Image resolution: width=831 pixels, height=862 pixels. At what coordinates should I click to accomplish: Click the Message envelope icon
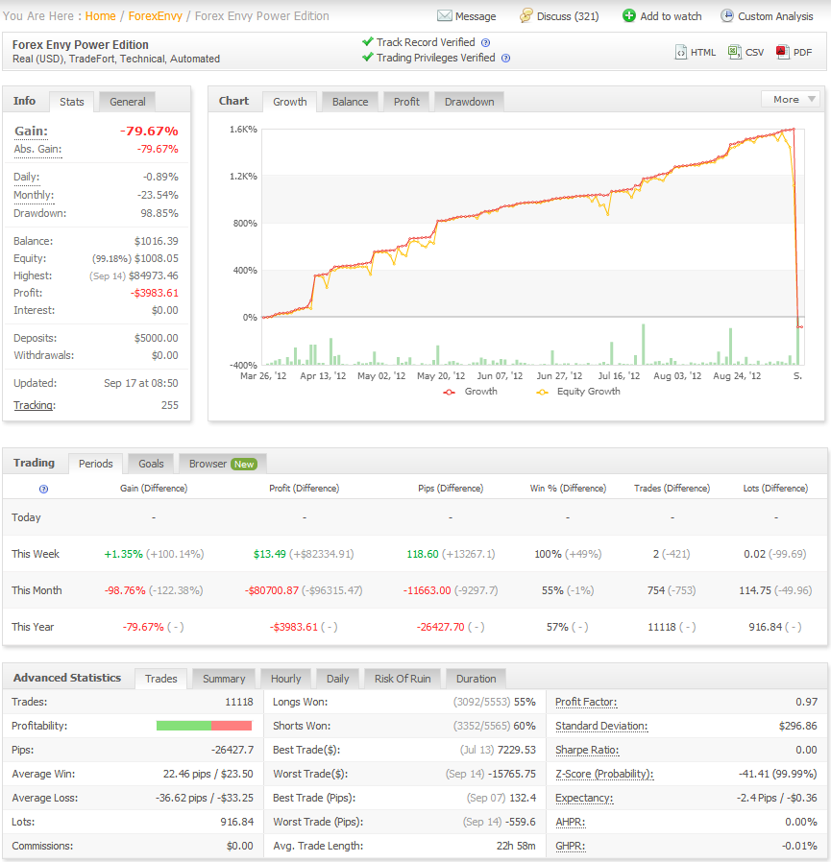(x=444, y=16)
